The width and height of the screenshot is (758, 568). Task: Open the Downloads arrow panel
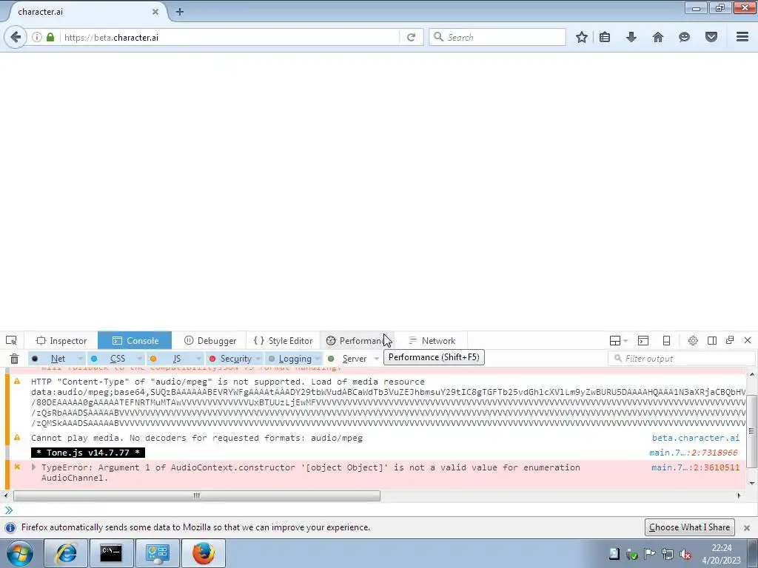pyautogui.click(x=631, y=37)
